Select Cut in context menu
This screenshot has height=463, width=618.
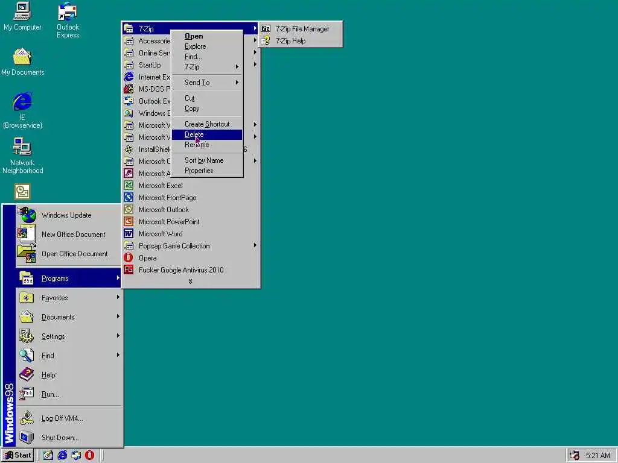tap(208, 98)
